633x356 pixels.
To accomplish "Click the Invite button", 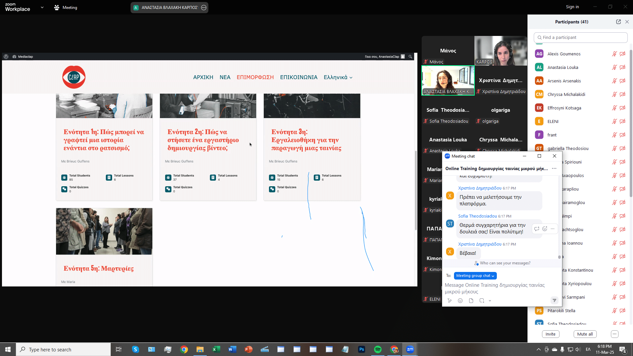I will (x=551, y=334).
